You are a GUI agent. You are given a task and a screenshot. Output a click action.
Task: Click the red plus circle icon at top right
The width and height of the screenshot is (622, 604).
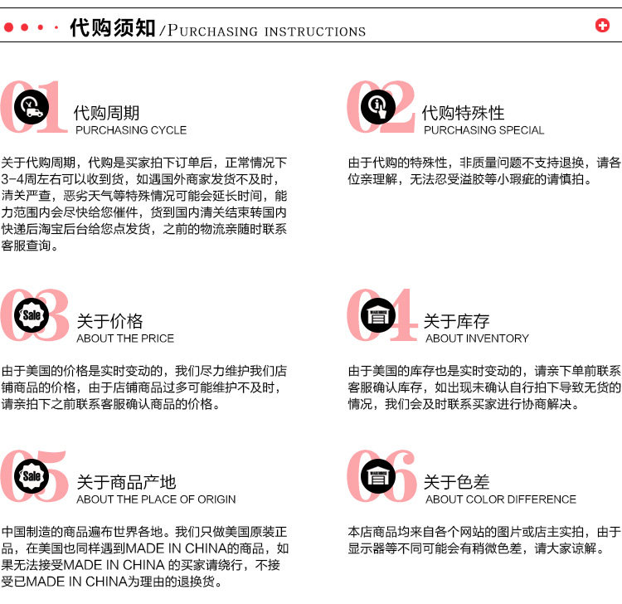point(602,26)
